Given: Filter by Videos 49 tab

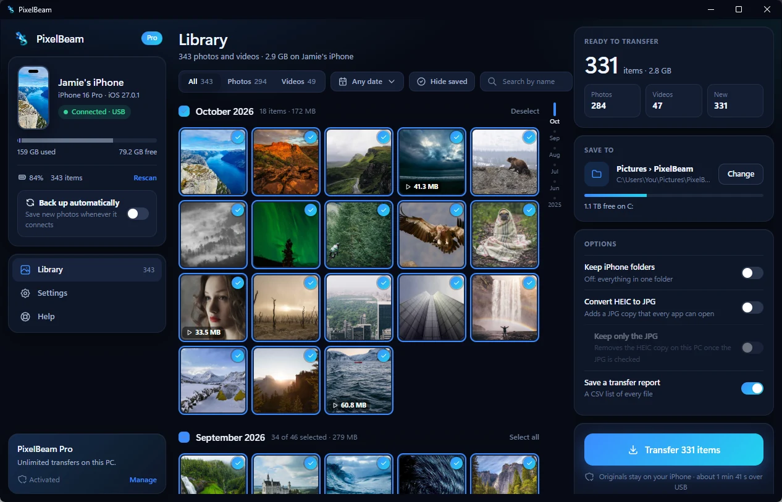Looking at the screenshot, I should click(298, 82).
